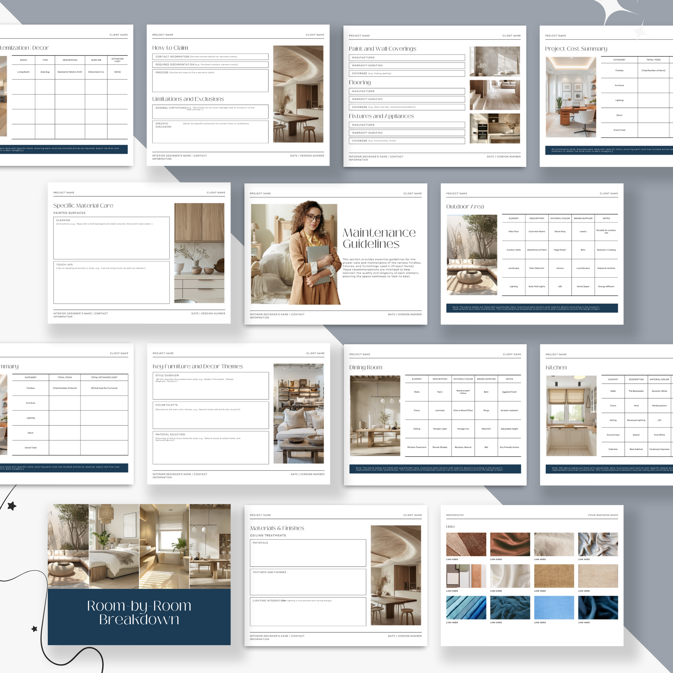This screenshot has height=673, width=673.
Task: Click the SPECIFIC EXCLUSION box under Limitations and Exclusions
Action: (210, 131)
